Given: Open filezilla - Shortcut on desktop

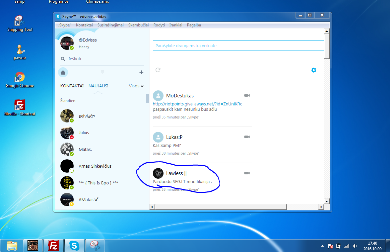Looking at the screenshot, I should [x=20, y=108].
